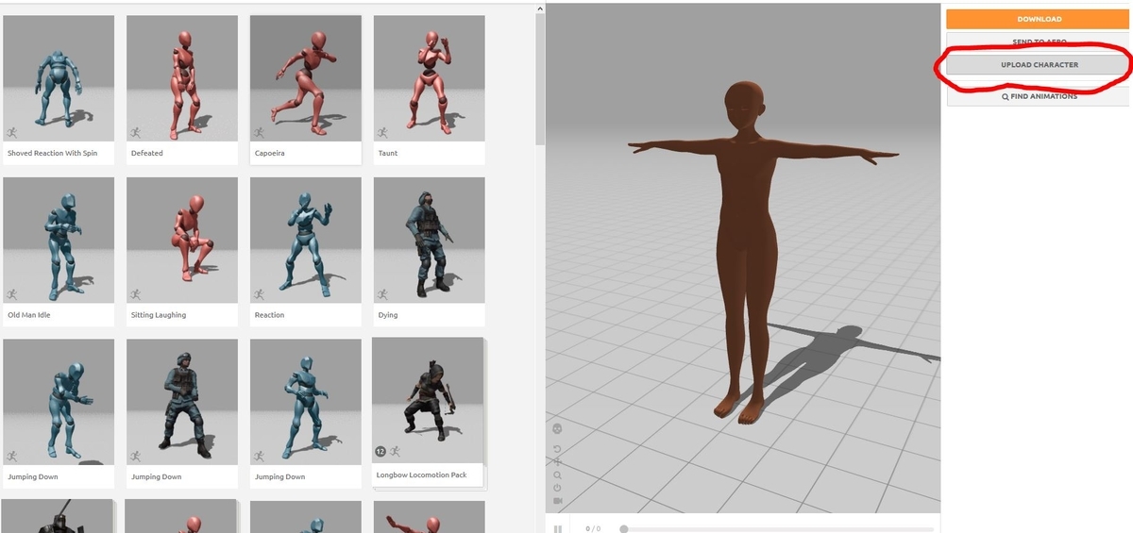
Task: Select the pan move icon in viewer
Action: [x=557, y=462]
